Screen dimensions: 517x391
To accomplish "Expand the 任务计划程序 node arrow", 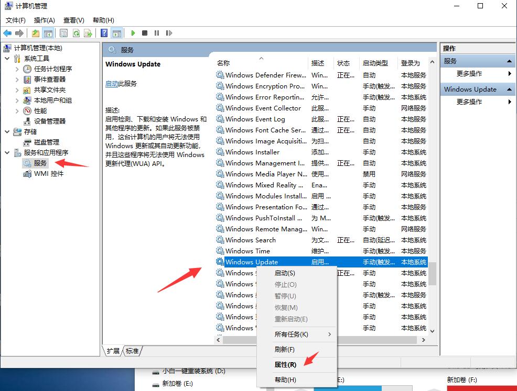I will click(x=17, y=69).
